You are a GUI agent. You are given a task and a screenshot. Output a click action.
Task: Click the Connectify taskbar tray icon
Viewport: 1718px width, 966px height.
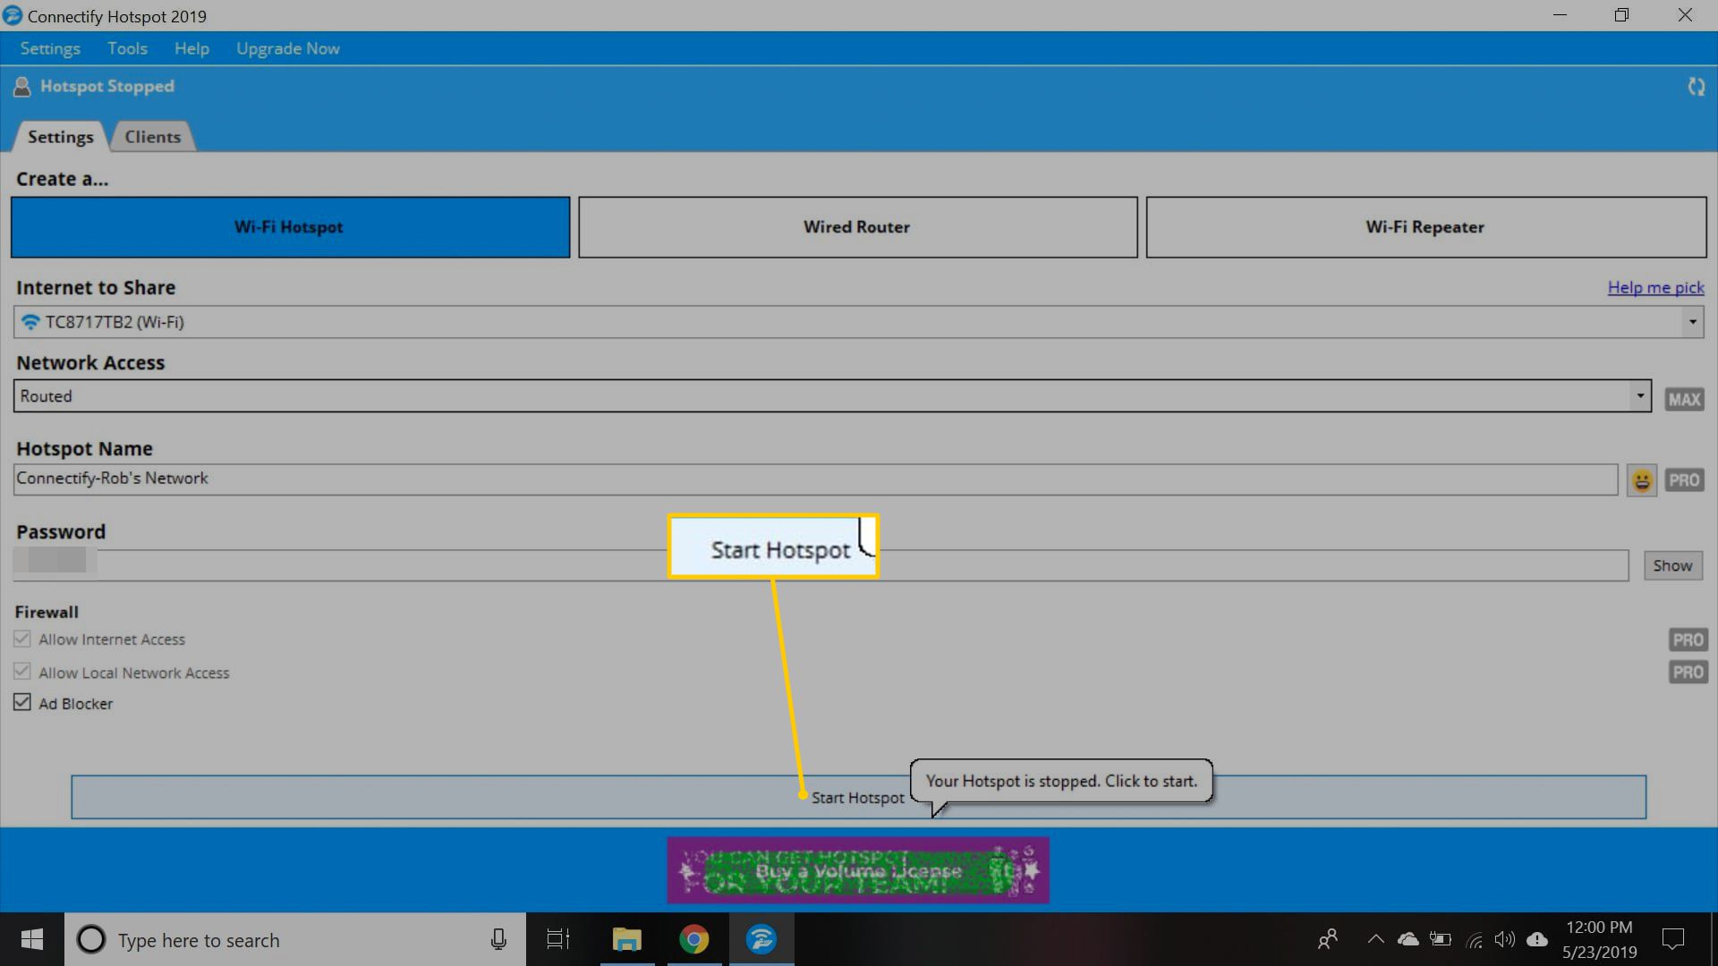coord(761,939)
